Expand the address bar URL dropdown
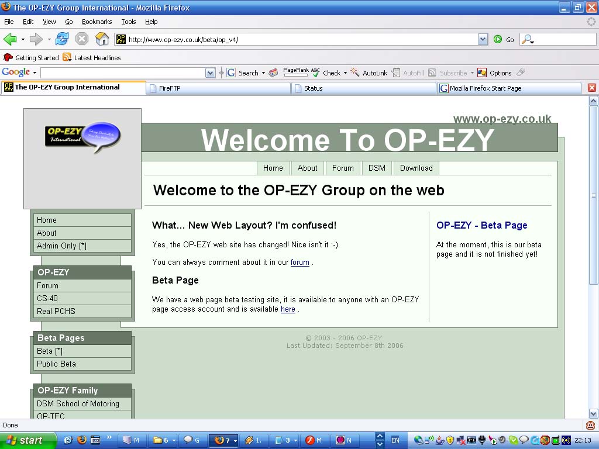Viewport: 599px width, 449px height. click(483, 39)
